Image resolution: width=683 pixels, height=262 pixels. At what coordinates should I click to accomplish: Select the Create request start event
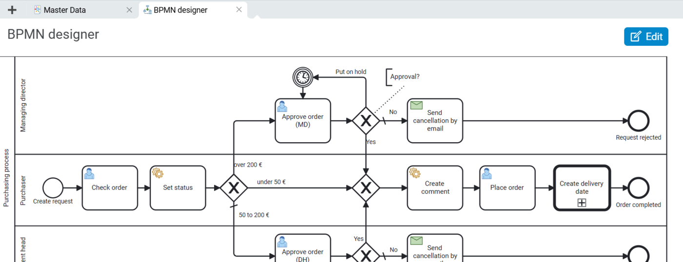53,187
